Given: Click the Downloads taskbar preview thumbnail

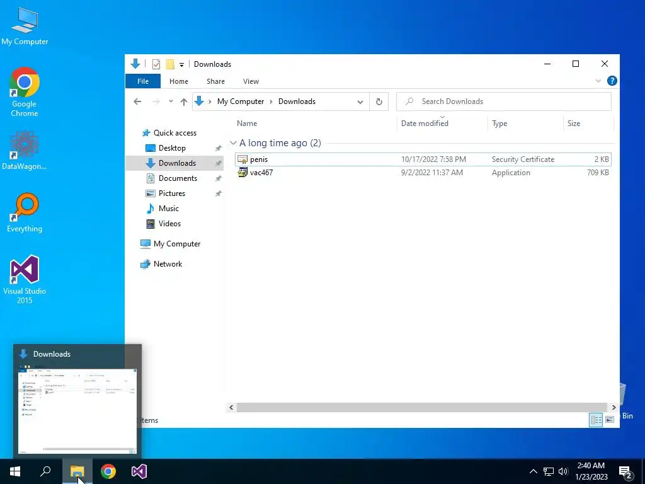Looking at the screenshot, I should click(x=77, y=411).
